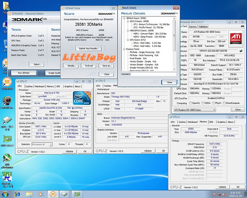Screen dimensions: 247x198
Task: Click GPU-Z BIOS save chip icon
Action: pyautogui.click(x=241, y=51)
